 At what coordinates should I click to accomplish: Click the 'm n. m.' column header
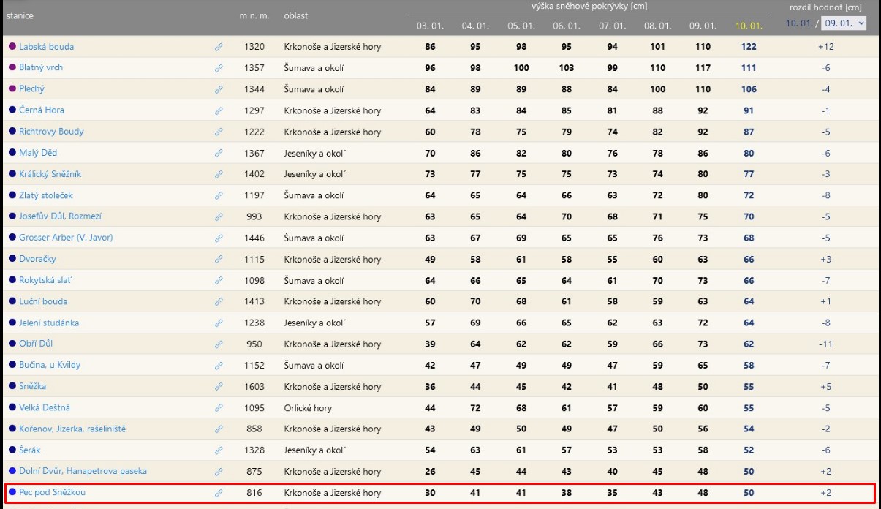(254, 15)
